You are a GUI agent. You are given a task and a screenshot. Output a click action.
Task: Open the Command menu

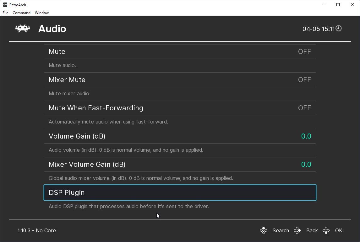[21, 13]
